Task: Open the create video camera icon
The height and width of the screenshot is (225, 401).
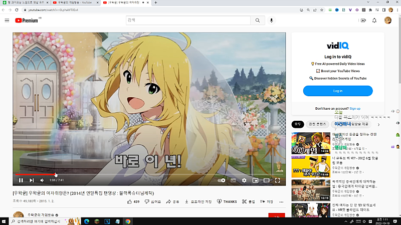Action: coord(363,21)
